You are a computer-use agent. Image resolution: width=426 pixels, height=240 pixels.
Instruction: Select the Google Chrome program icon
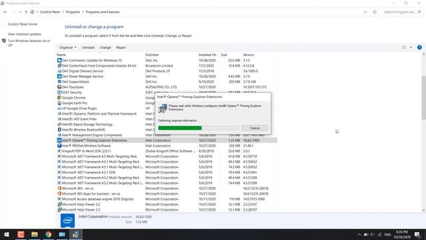(59, 97)
